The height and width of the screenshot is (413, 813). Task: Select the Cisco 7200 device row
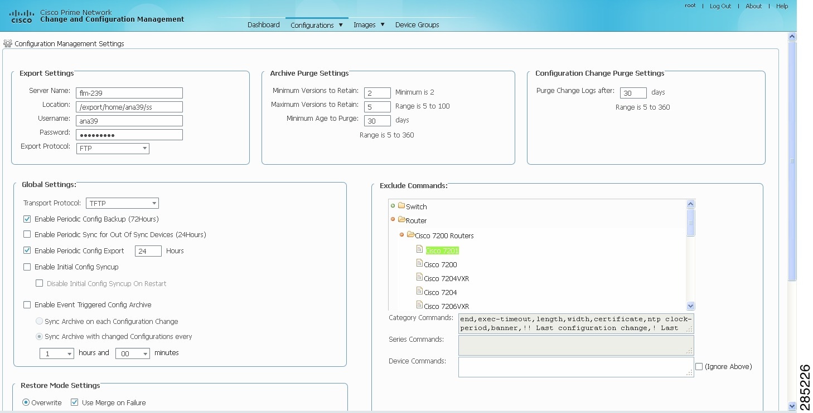441,264
